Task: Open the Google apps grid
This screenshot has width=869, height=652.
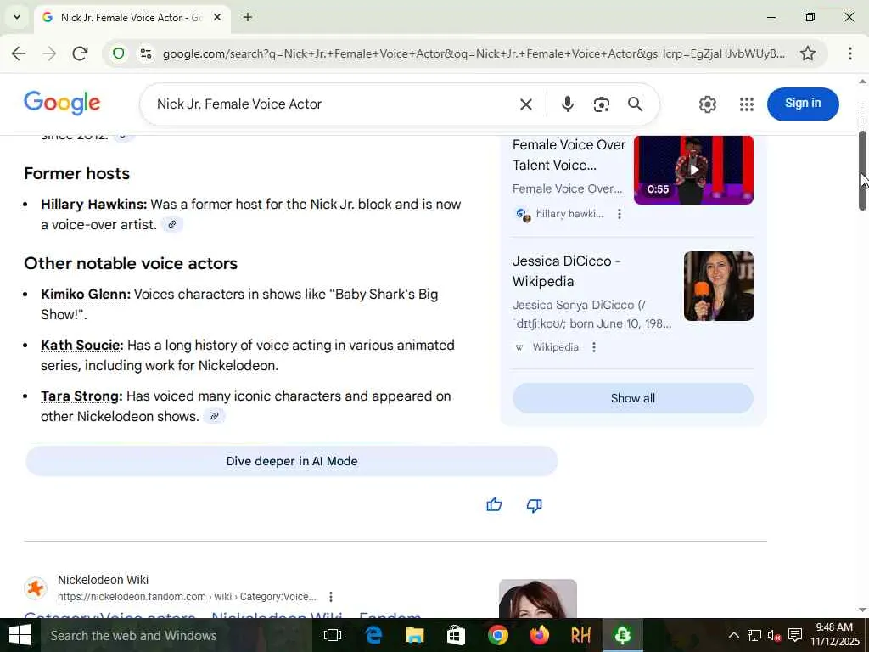Action: 747,104
